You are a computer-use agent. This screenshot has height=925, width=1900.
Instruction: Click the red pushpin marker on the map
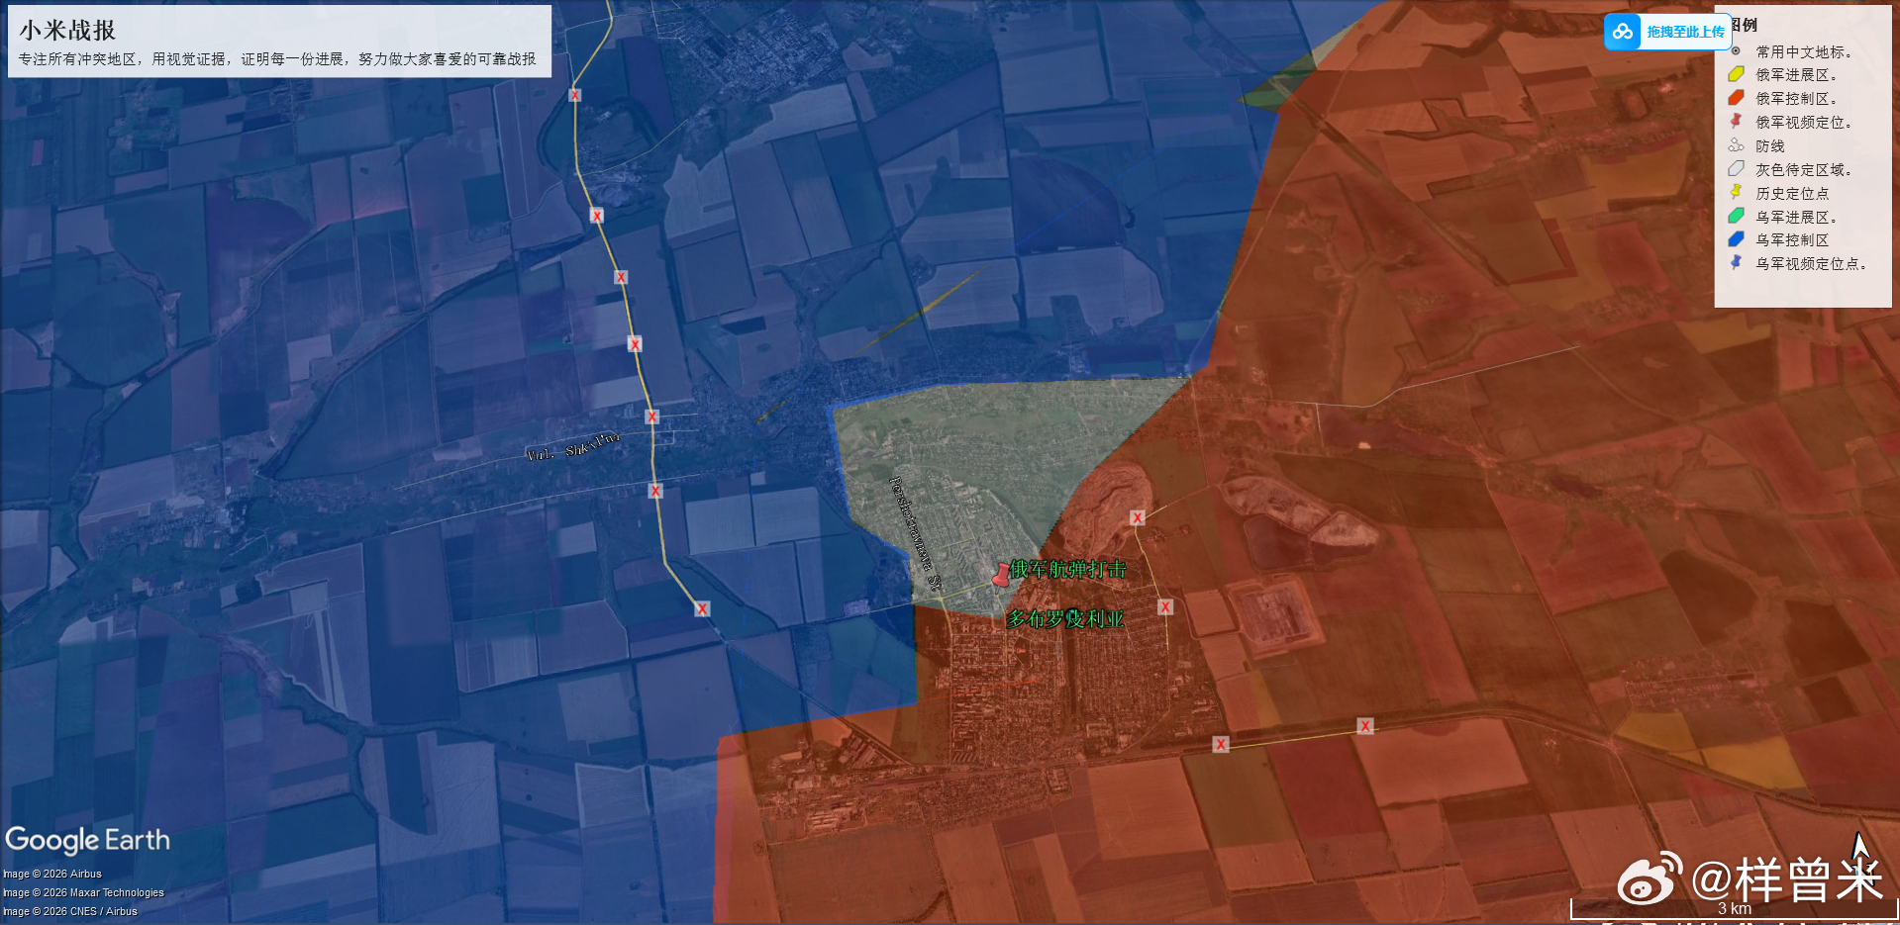click(1001, 574)
